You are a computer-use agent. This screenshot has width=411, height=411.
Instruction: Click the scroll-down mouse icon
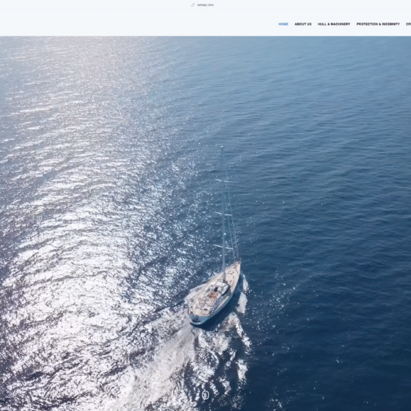(206, 395)
